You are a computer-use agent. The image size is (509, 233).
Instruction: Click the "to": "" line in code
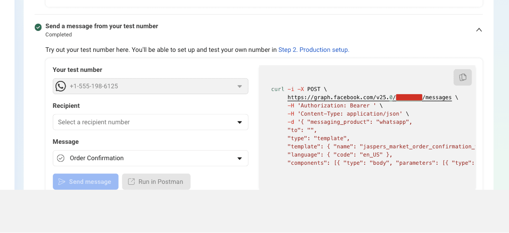302,130
